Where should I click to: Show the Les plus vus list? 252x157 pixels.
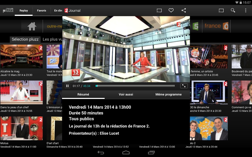click(x=52, y=40)
